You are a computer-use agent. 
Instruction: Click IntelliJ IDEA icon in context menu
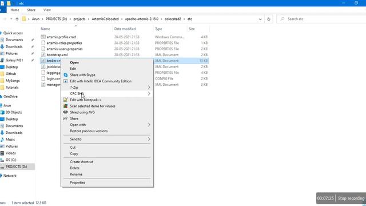coord(66,81)
